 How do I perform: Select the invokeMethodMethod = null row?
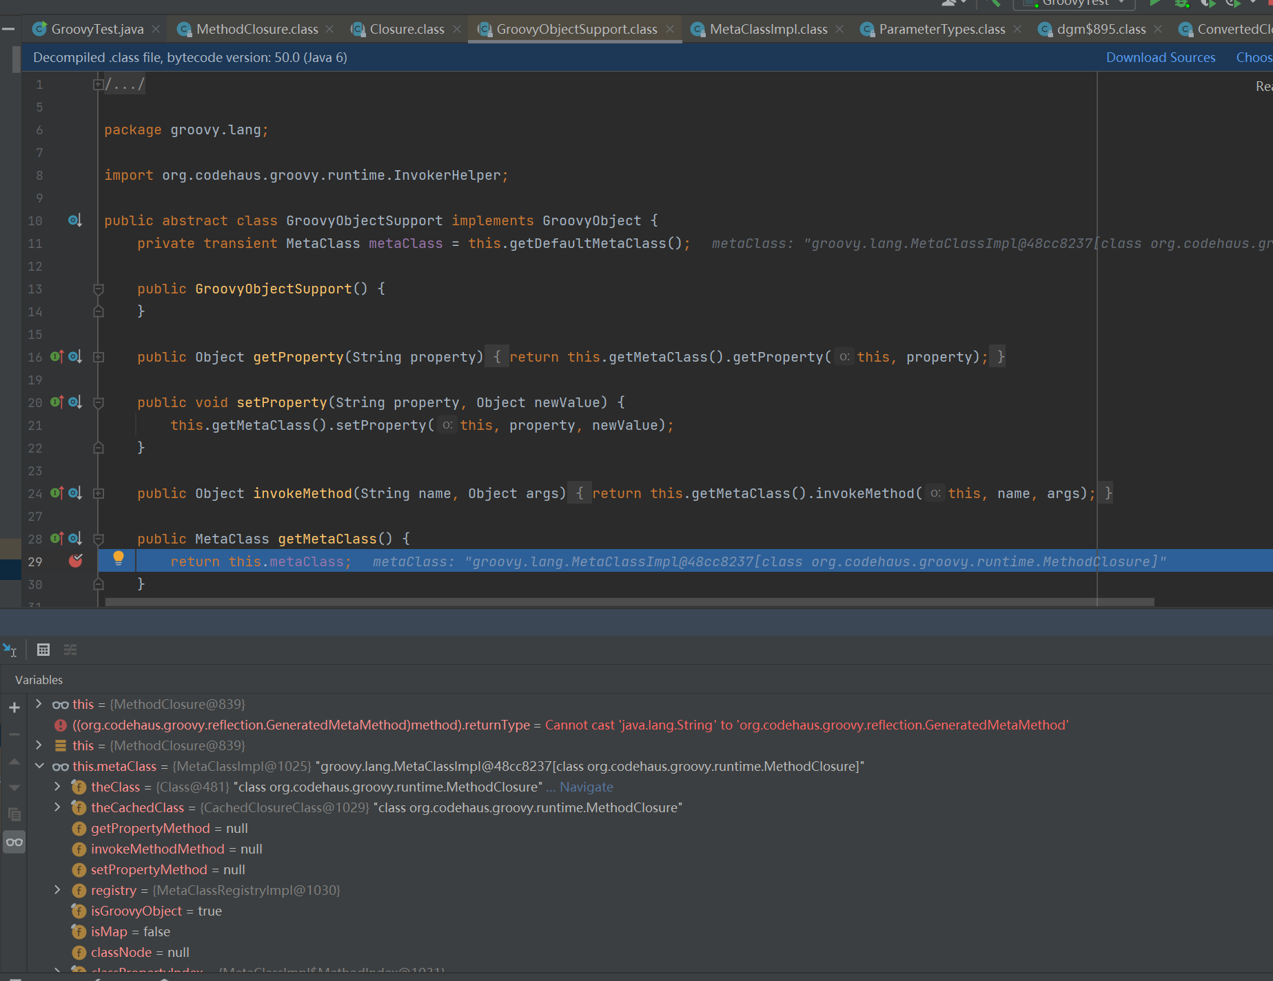pyautogui.click(x=649, y=849)
